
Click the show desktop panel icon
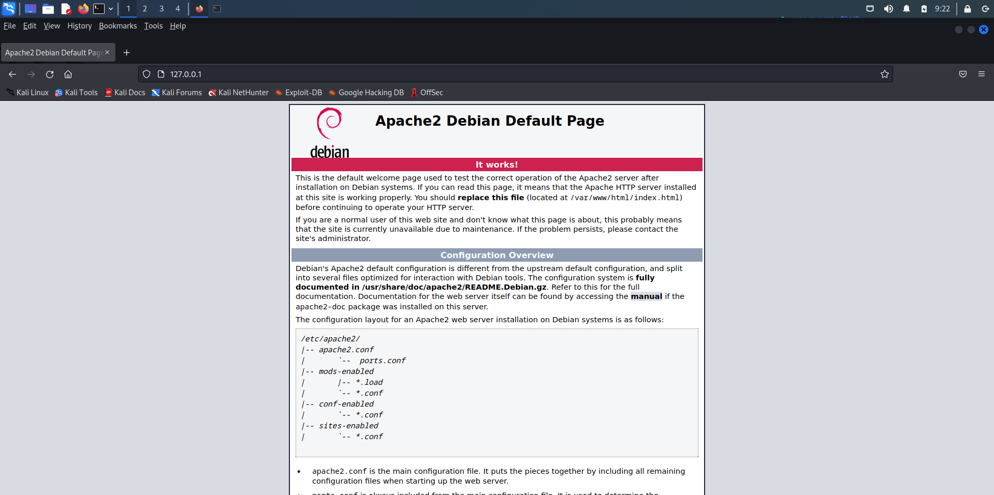click(x=31, y=9)
